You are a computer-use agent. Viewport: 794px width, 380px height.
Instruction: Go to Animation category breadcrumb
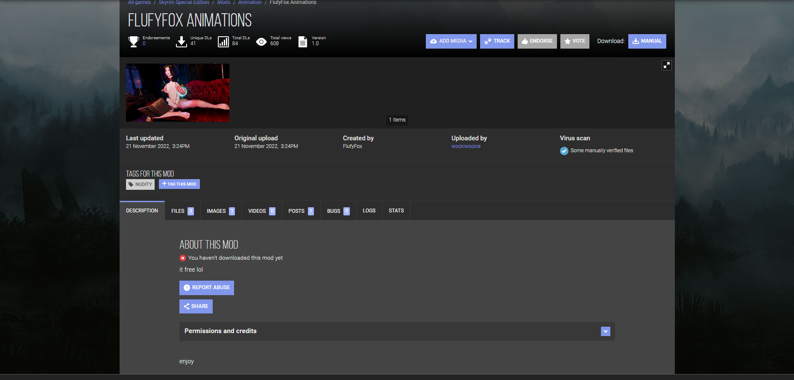[x=250, y=3]
